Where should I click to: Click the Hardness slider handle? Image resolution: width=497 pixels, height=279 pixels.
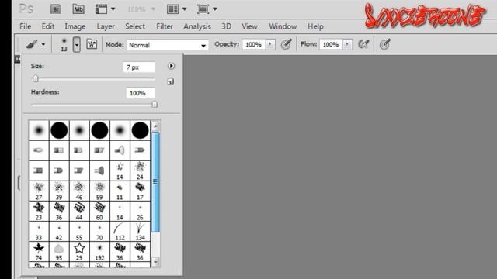pyautogui.click(x=155, y=105)
